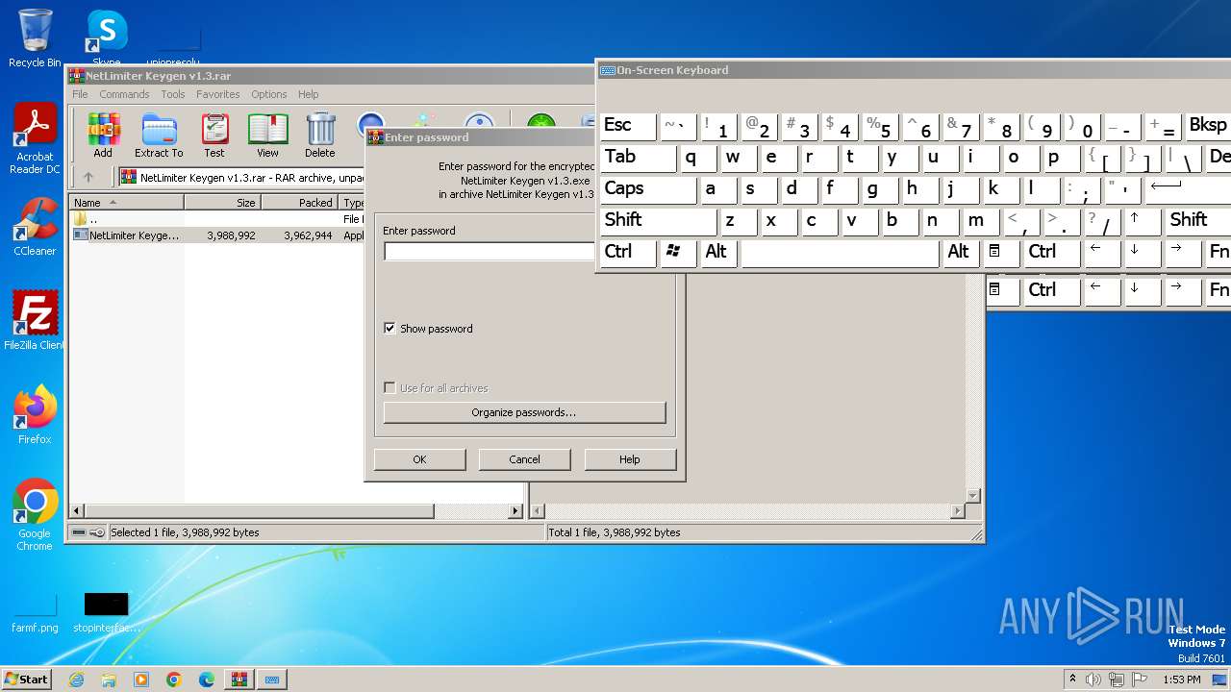Sort file list by Name column header
The width and height of the screenshot is (1231, 692).
(x=127, y=203)
